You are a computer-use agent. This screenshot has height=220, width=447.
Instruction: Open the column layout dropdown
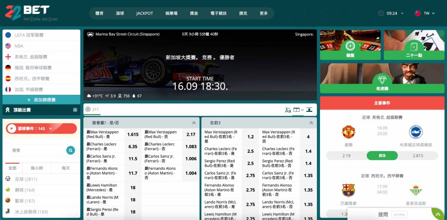299,110
